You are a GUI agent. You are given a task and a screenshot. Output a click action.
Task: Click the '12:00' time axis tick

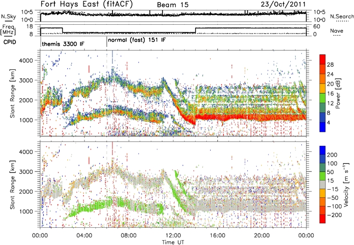(x=173, y=236)
